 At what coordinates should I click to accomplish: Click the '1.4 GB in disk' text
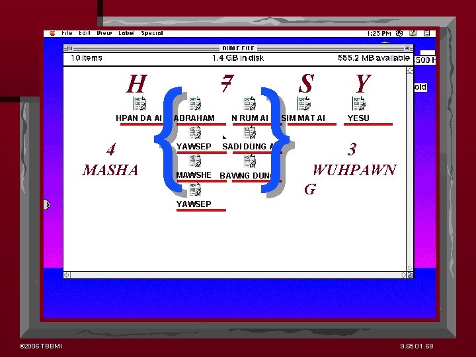238,58
